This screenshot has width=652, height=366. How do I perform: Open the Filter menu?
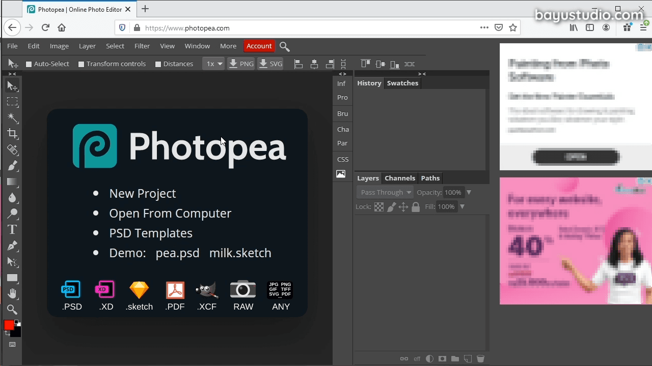pos(142,46)
